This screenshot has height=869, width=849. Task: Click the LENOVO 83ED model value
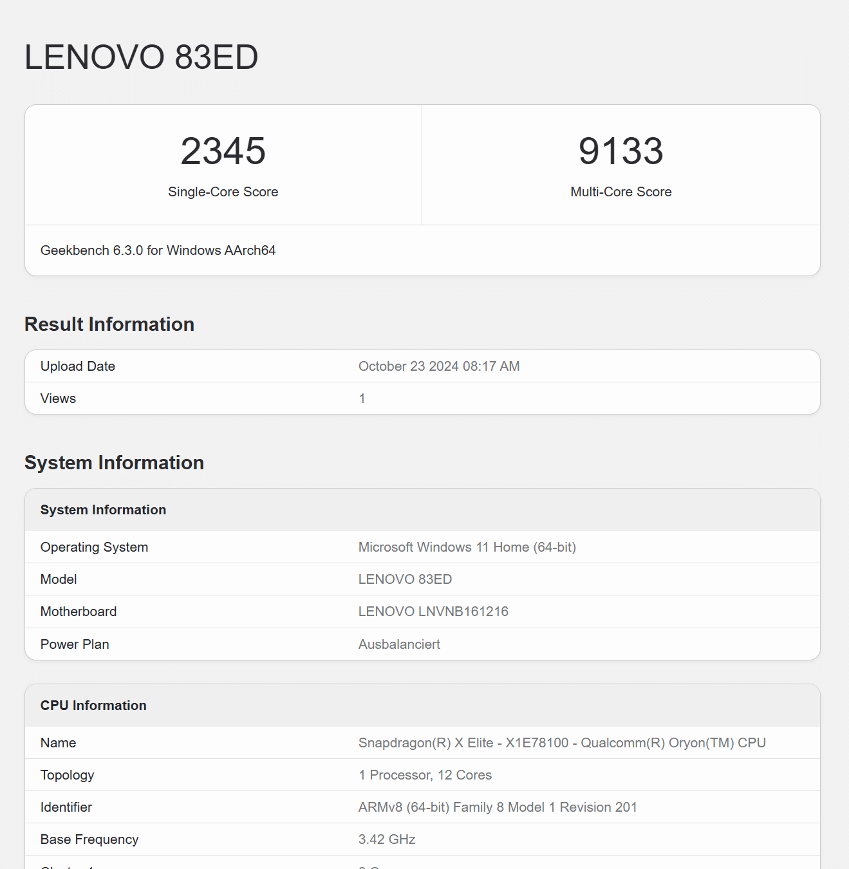pyautogui.click(x=406, y=579)
